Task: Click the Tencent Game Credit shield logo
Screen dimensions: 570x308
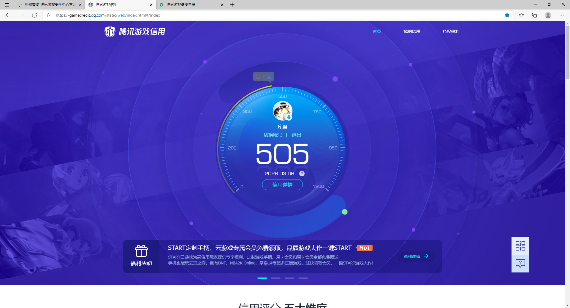Action: point(110,31)
